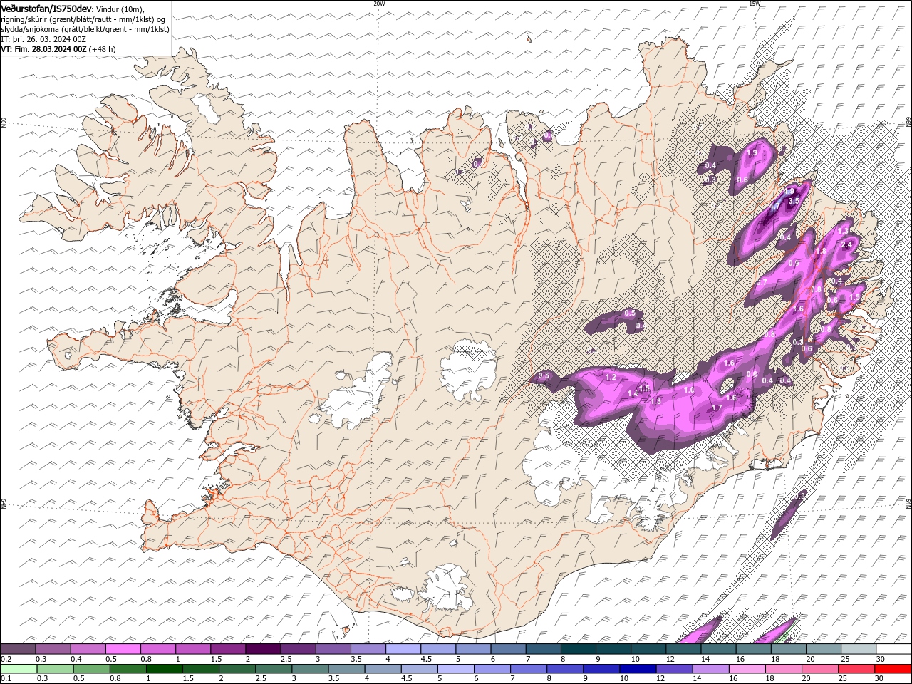The image size is (912, 684).
Task: Click the 0.1 label on the lower scale
Action: tap(6, 679)
